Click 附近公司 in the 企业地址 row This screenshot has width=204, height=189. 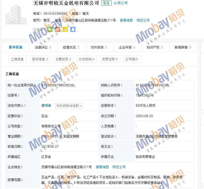(119, 167)
